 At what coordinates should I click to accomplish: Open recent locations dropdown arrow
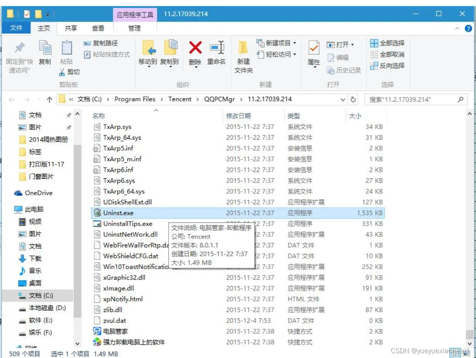coord(39,100)
